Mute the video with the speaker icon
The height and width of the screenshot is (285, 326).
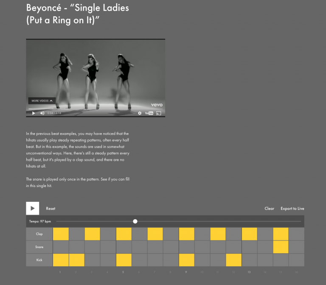point(42,113)
